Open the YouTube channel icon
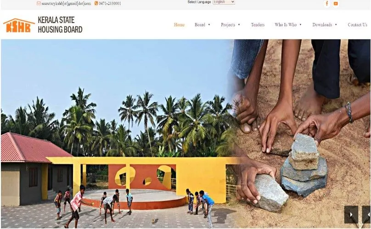371x229 pixels. pos(336,4)
